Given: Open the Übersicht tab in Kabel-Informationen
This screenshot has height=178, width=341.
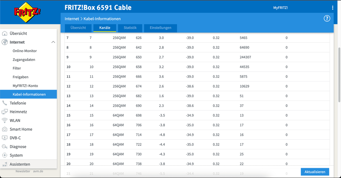Looking at the screenshot, I should (x=78, y=28).
